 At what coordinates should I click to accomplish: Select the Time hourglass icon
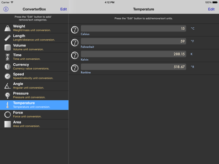point(8,57)
